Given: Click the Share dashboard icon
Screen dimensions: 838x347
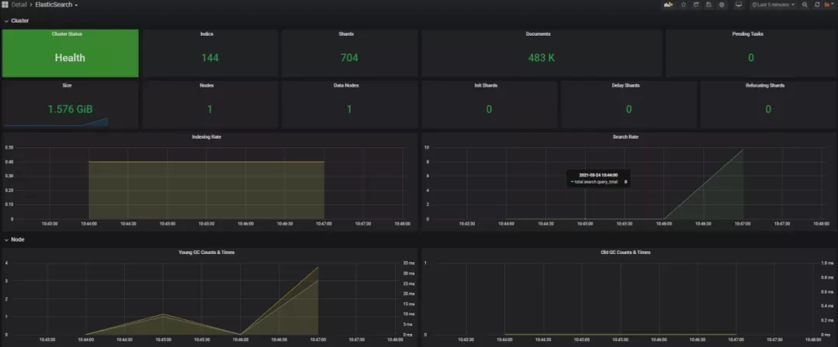Looking at the screenshot, I should point(696,5).
